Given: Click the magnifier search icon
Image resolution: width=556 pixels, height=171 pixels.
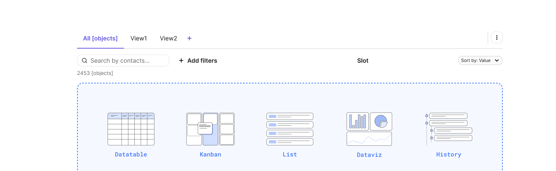Looking at the screenshot, I should (84, 60).
